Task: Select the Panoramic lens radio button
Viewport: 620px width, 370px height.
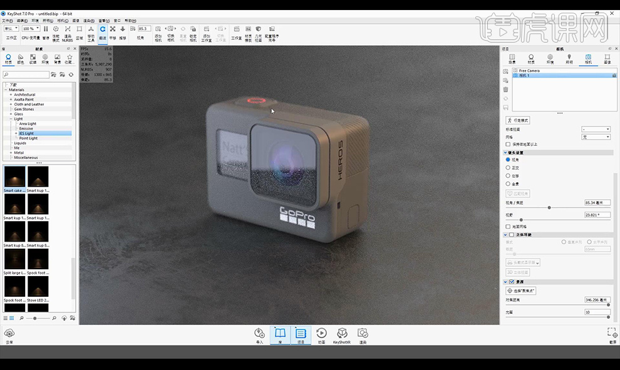Action: tap(508, 184)
